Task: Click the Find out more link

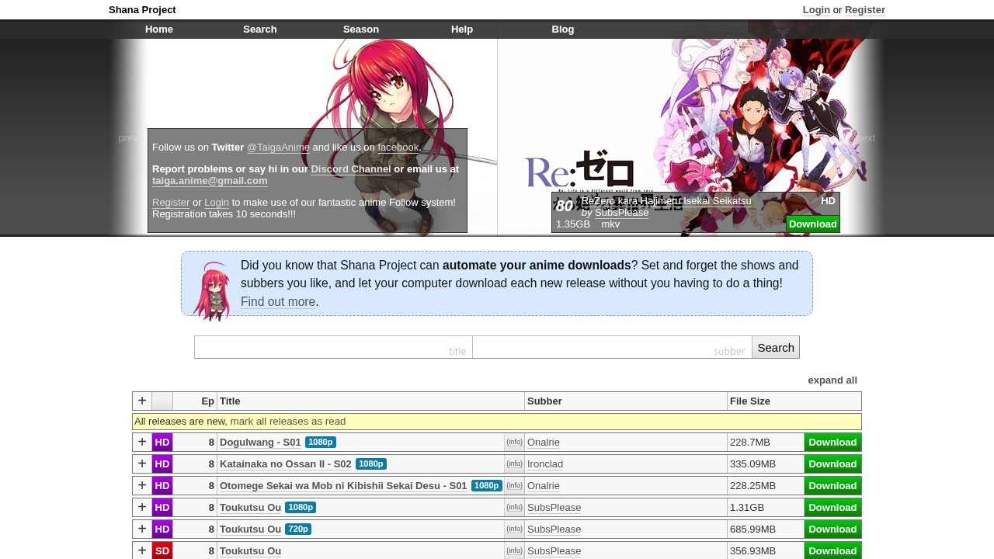Action: [x=278, y=302]
